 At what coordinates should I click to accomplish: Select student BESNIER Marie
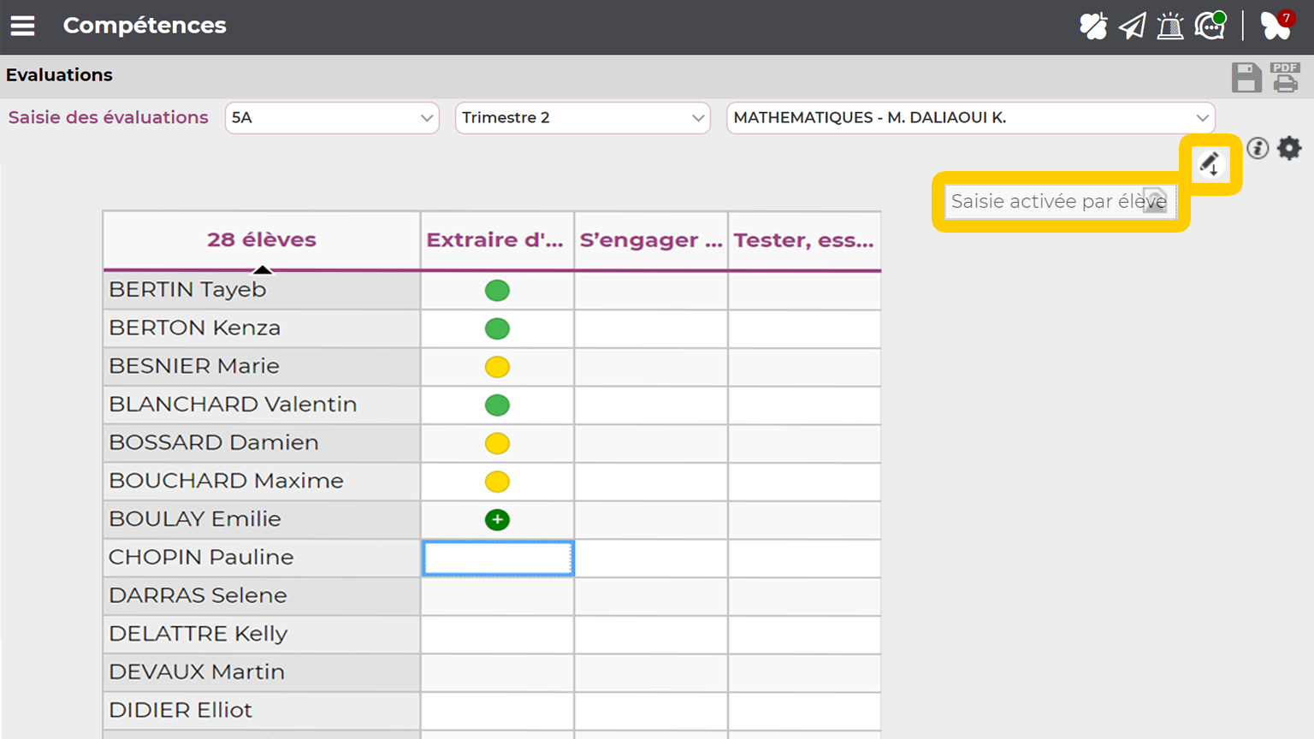click(x=262, y=366)
